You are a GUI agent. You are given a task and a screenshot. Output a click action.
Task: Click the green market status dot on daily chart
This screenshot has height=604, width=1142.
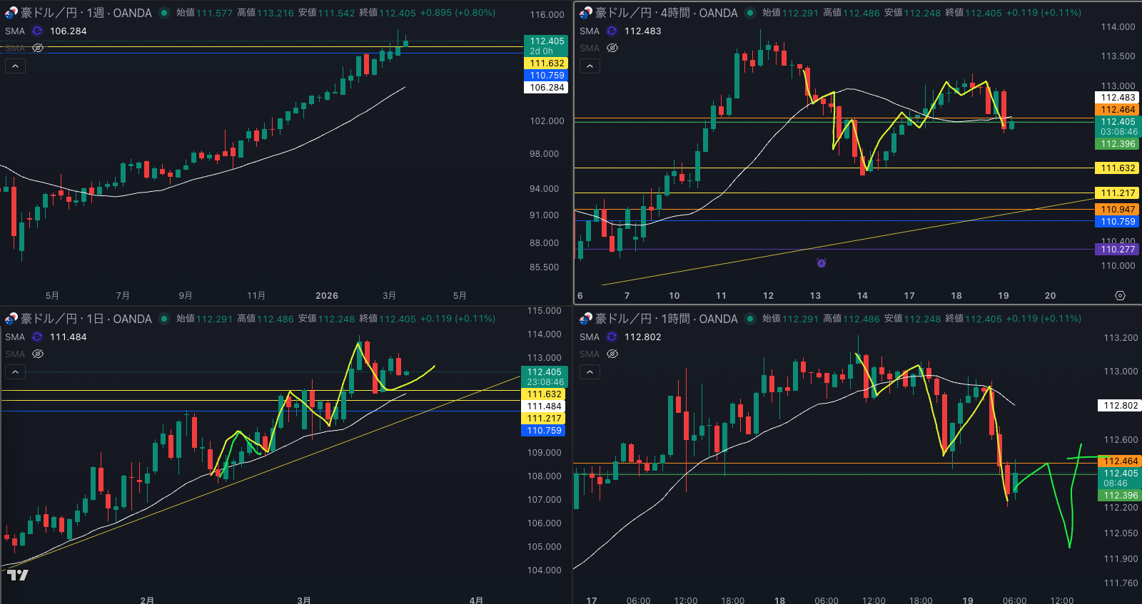(164, 319)
